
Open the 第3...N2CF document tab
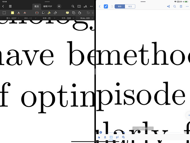[x=11, y=18]
